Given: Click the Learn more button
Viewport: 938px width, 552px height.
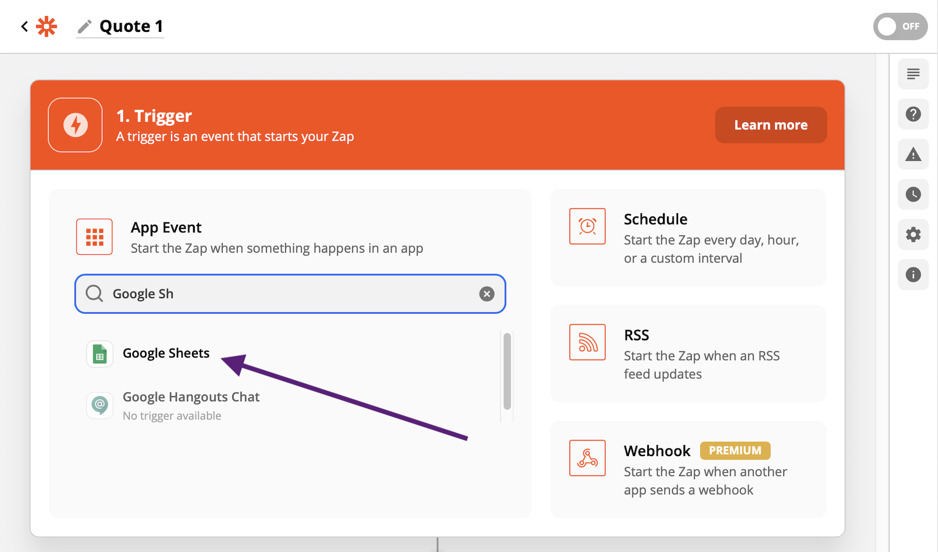Looking at the screenshot, I should click(771, 125).
